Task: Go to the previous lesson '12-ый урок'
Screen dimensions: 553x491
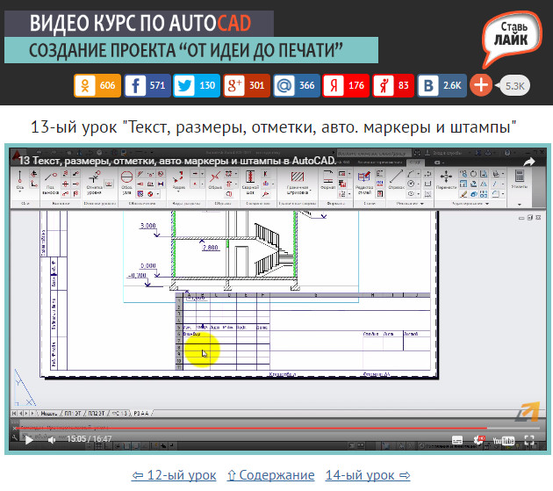Action: [x=174, y=475]
